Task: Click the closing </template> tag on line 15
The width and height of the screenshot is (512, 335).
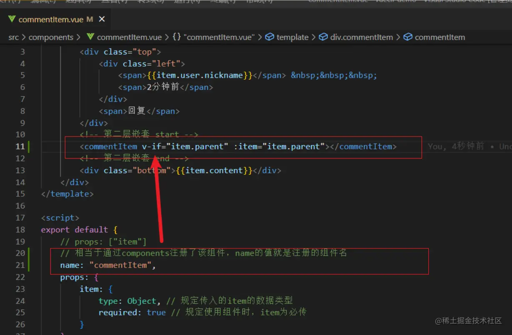Action: pos(67,194)
